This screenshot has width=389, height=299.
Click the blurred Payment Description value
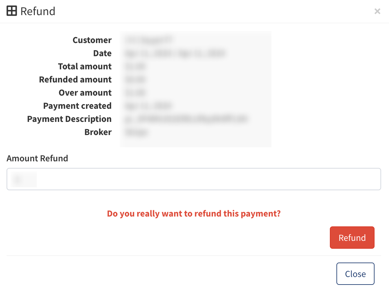pos(186,119)
